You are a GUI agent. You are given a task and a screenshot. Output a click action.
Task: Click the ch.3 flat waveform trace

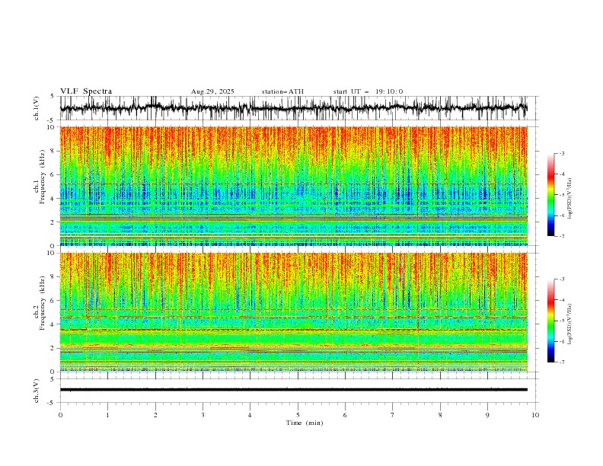(293, 390)
